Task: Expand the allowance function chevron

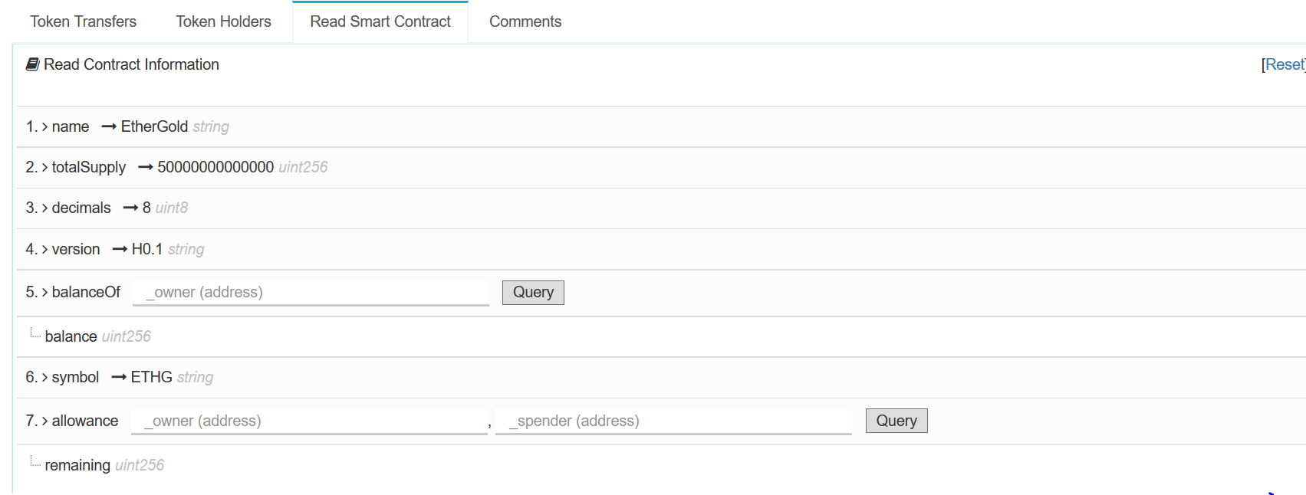Action: (x=44, y=421)
